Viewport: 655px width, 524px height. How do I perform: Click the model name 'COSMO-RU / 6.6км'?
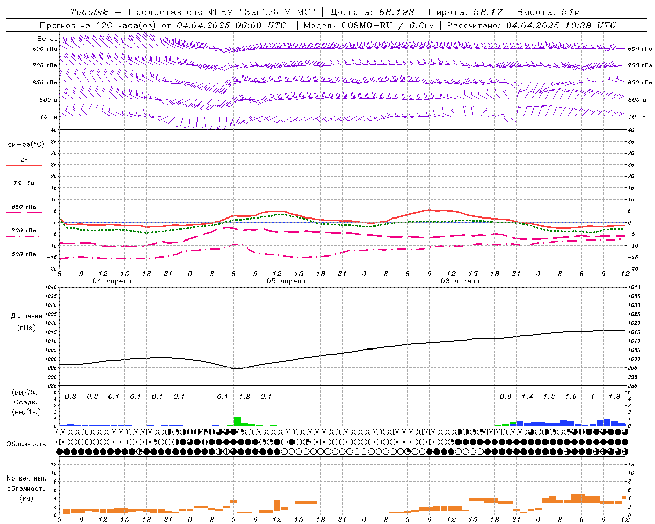[388, 25]
